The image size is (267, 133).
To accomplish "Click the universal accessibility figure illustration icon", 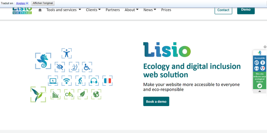I will coord(66,53).
